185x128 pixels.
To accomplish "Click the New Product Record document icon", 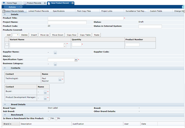I will click(x=49, y=3).
